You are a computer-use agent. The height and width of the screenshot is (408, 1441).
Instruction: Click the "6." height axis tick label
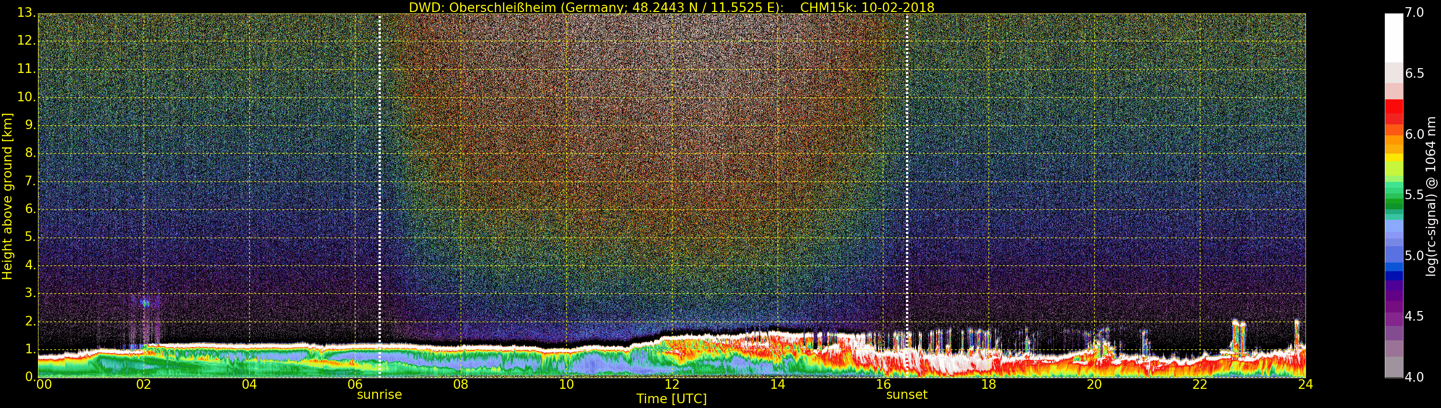coord(30,210)
